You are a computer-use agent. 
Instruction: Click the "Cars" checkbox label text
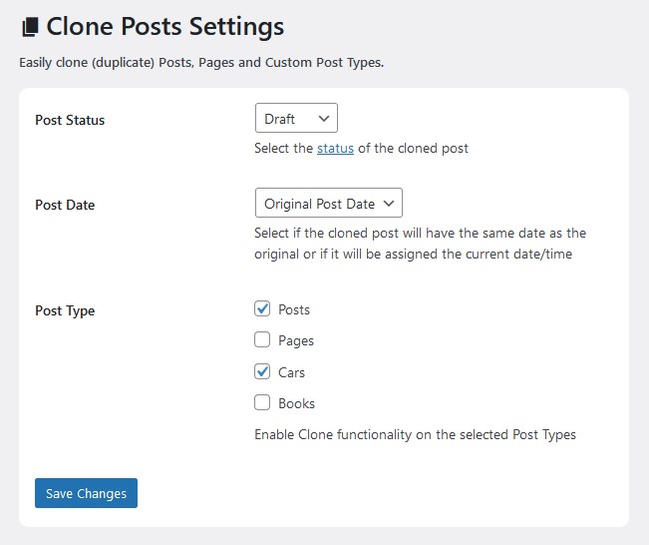click(x=291, y=372)
